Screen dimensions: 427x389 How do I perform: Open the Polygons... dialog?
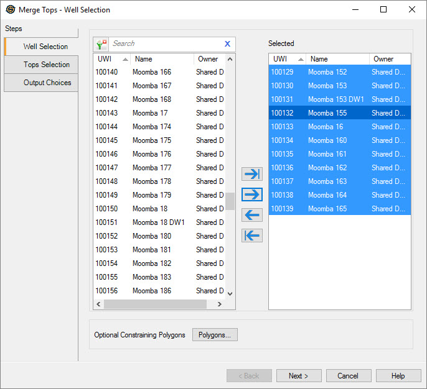(x=215, y=335)
